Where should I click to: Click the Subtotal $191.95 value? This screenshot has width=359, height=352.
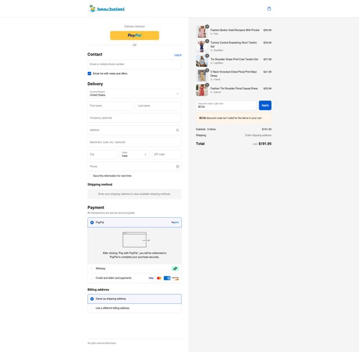click(267, 129)
